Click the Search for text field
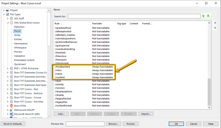Viewport: 221px width, 128px height. (x=134, y=16)
